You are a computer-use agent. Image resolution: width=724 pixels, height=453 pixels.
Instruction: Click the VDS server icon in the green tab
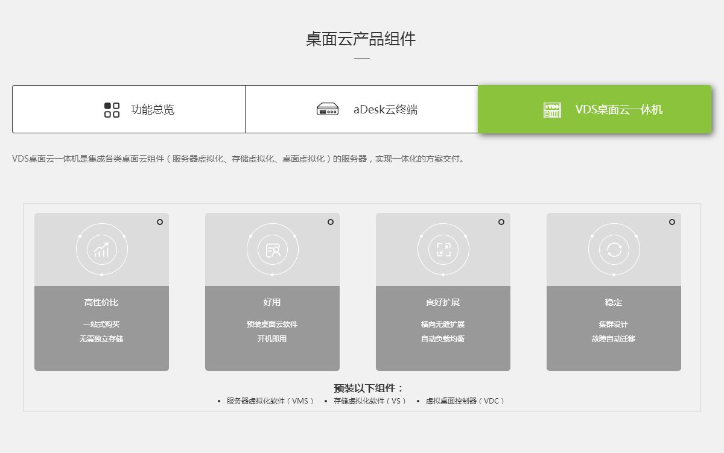(x=552, y=110)
